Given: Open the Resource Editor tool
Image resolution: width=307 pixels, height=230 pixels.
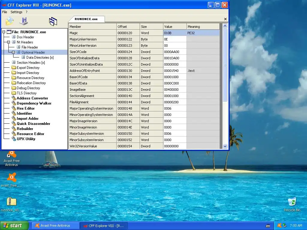Looking at the screenshot, I should (30, 134).
